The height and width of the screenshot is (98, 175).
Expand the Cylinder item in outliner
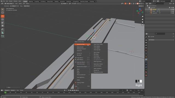pyautogui.click(x=149, y=10)
